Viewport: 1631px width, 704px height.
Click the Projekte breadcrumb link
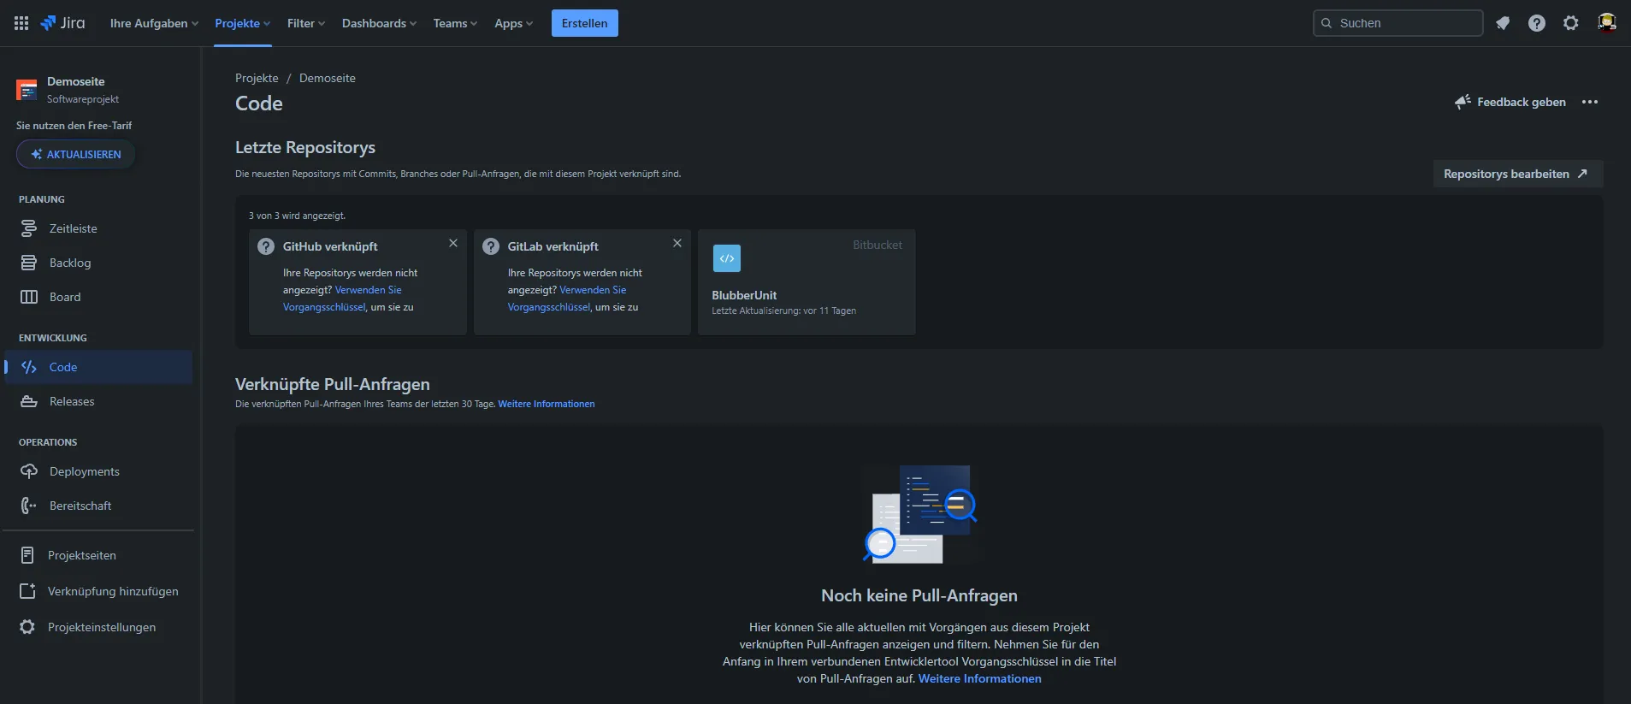coord(257,78)
